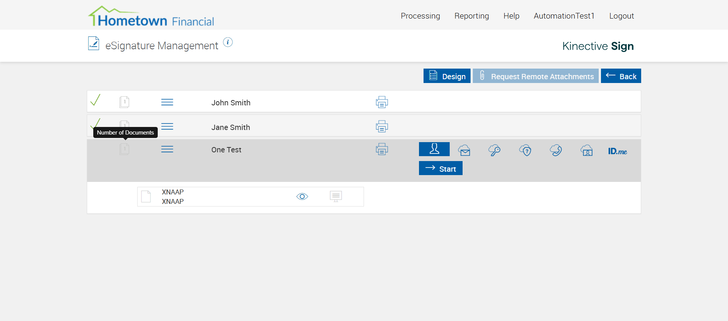The height and width of the screenshot is (321, 728).
Task: Select the in-person signer method
Action: click(x=434, y=149)
